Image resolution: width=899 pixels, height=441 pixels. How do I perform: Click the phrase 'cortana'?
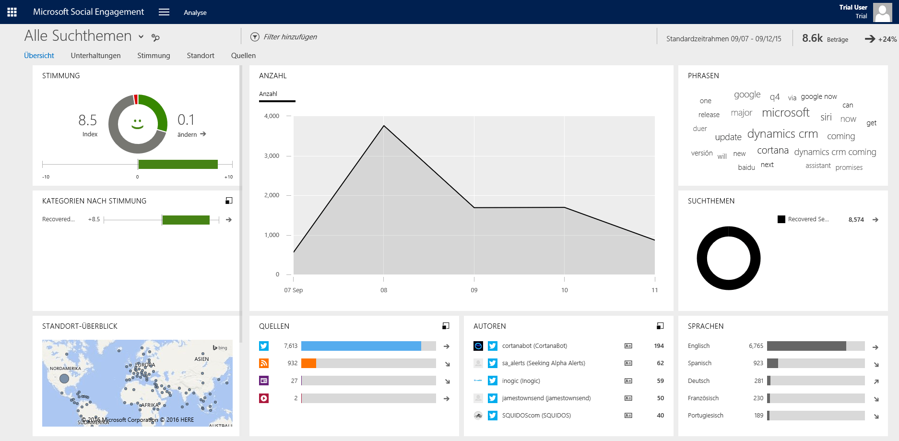click(773, 150)
